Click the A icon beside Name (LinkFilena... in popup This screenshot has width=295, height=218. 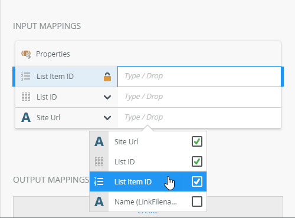click(x=99, y=202)
